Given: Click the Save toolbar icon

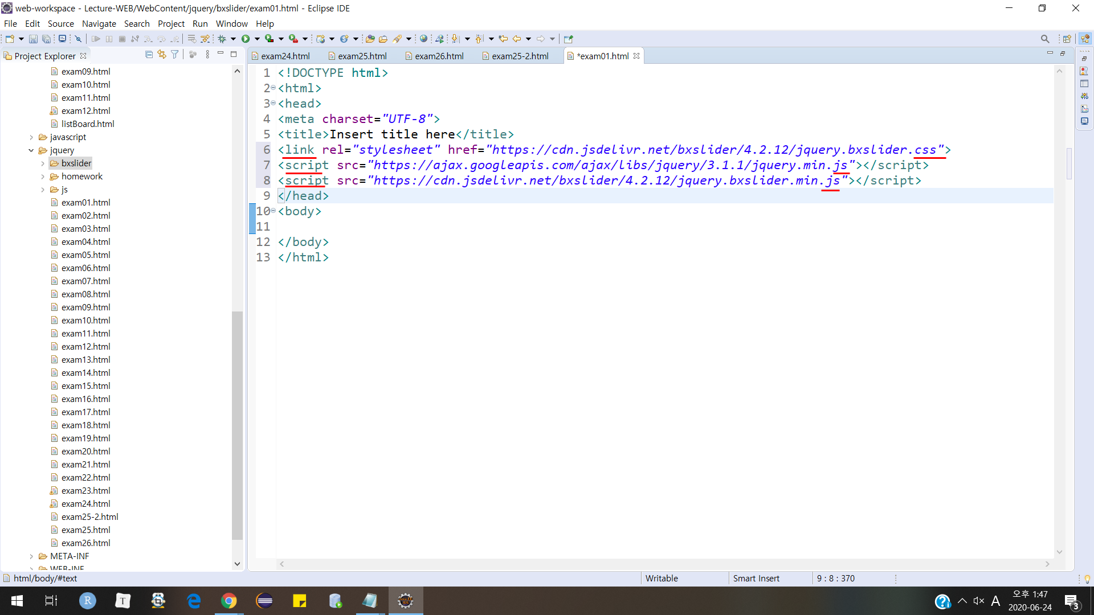Looking at the screenshot, I should coord(33,39).
